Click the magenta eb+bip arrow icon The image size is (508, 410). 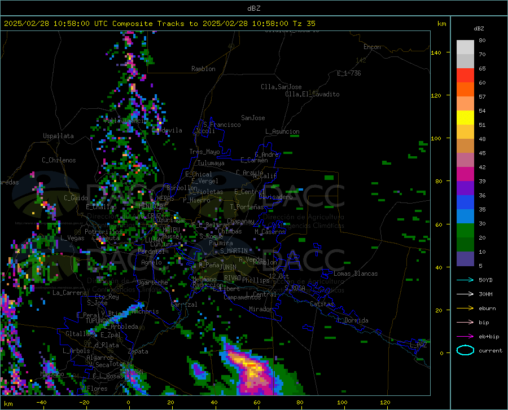click(465, 337)
